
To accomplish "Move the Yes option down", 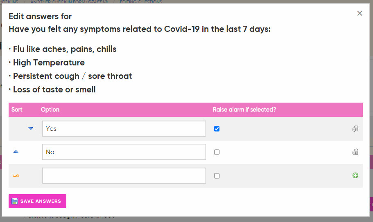I will pos(31,128).
